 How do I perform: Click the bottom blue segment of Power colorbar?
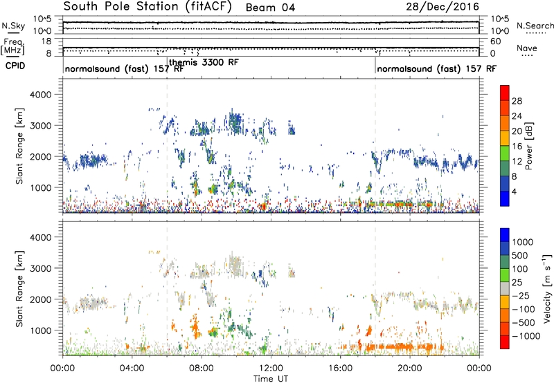pos(505,198)
